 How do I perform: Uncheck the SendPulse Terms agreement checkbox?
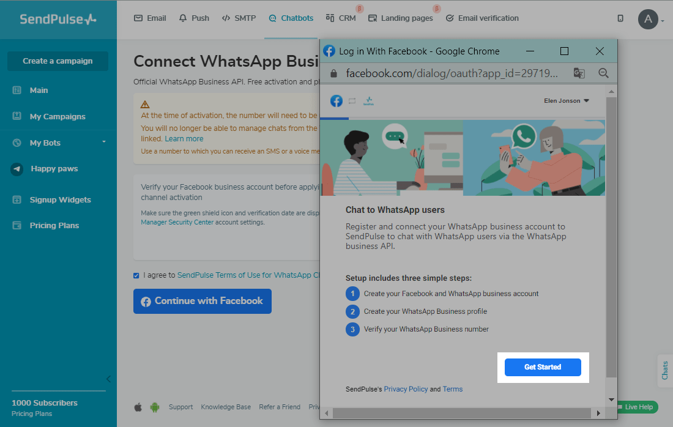[136, 275]
